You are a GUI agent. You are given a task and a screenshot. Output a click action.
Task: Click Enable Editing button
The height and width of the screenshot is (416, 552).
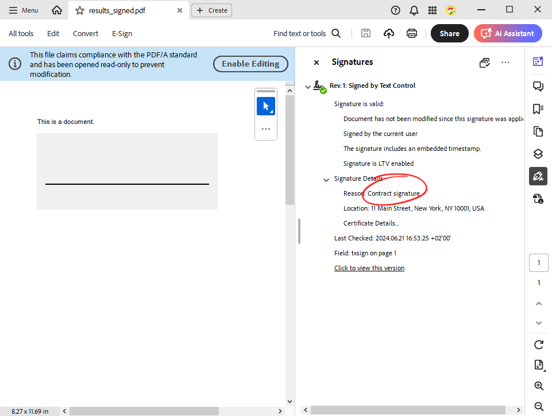[250, 64]
